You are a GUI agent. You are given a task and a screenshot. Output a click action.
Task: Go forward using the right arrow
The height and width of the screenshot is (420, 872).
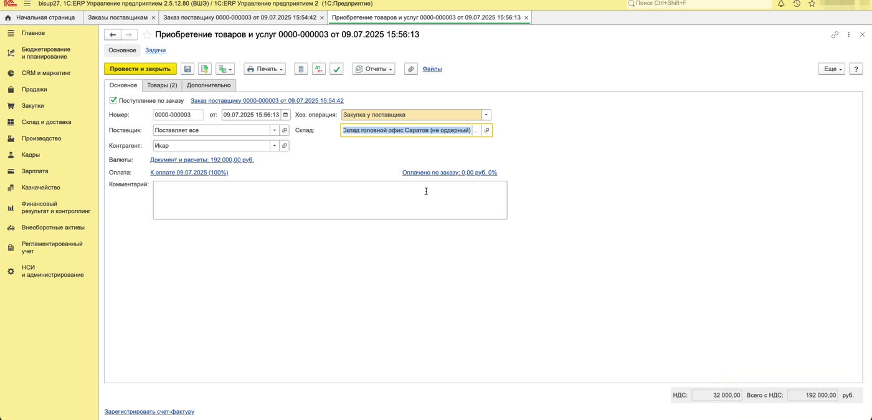[129, 35]
